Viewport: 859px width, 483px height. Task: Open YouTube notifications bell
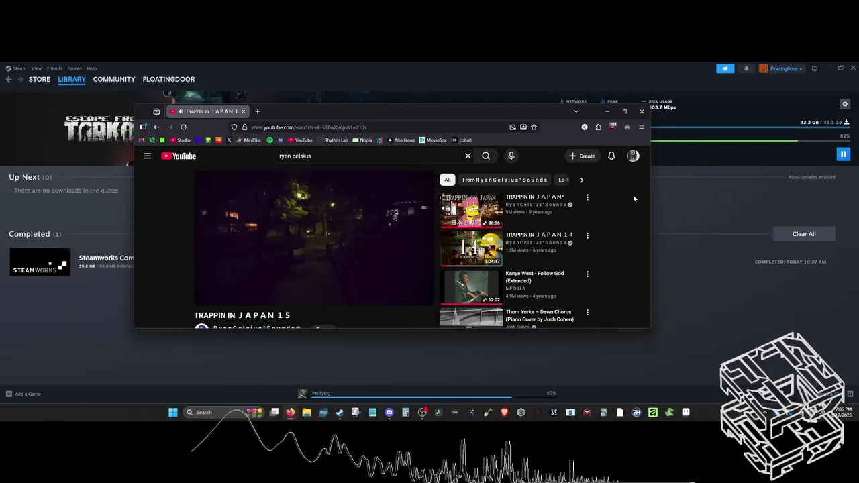tap(611, 156)
